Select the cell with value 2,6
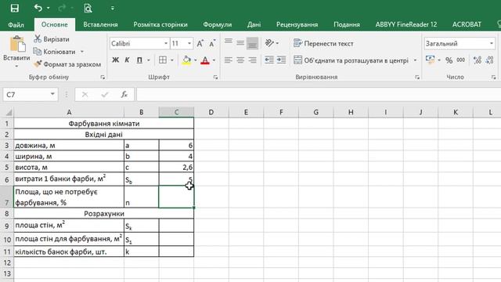The image size is (501, 282). (176, 167)
